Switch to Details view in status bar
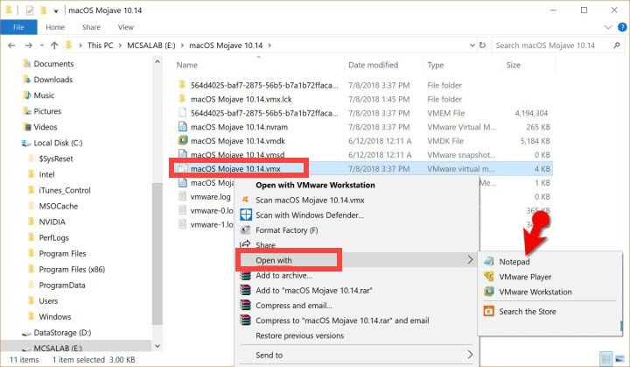 pyautogui.click(x=604, y=359)
